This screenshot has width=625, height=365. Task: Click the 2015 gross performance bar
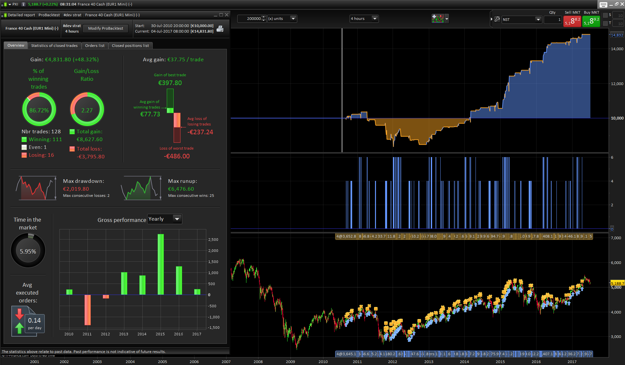click(161, 264)
